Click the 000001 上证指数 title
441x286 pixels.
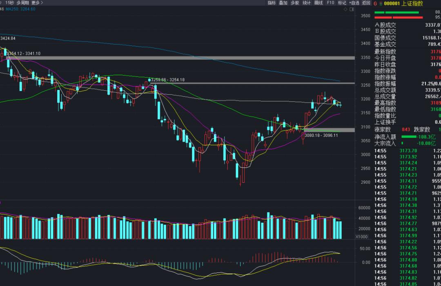[x=403, y=3]
